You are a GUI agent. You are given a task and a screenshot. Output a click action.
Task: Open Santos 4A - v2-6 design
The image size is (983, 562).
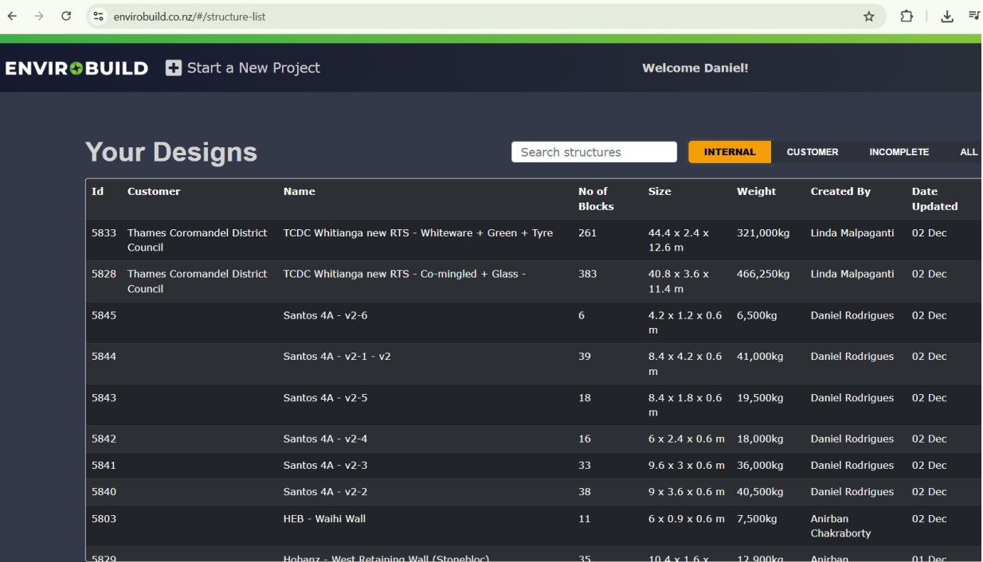coord(325,315)
